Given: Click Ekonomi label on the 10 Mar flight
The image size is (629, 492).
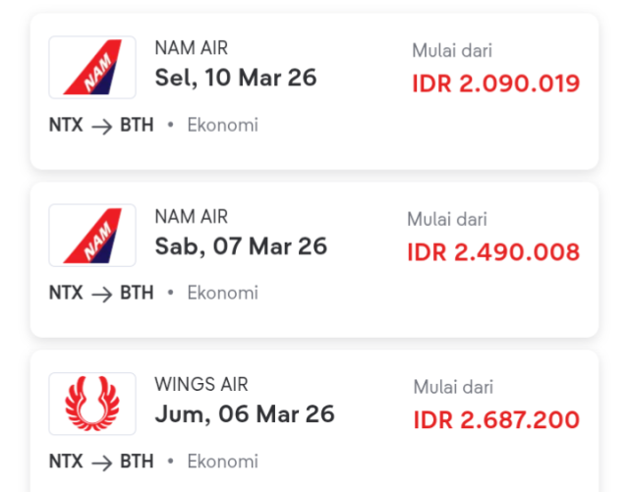Looking at the screenshot, I should [x=223, y=126].
